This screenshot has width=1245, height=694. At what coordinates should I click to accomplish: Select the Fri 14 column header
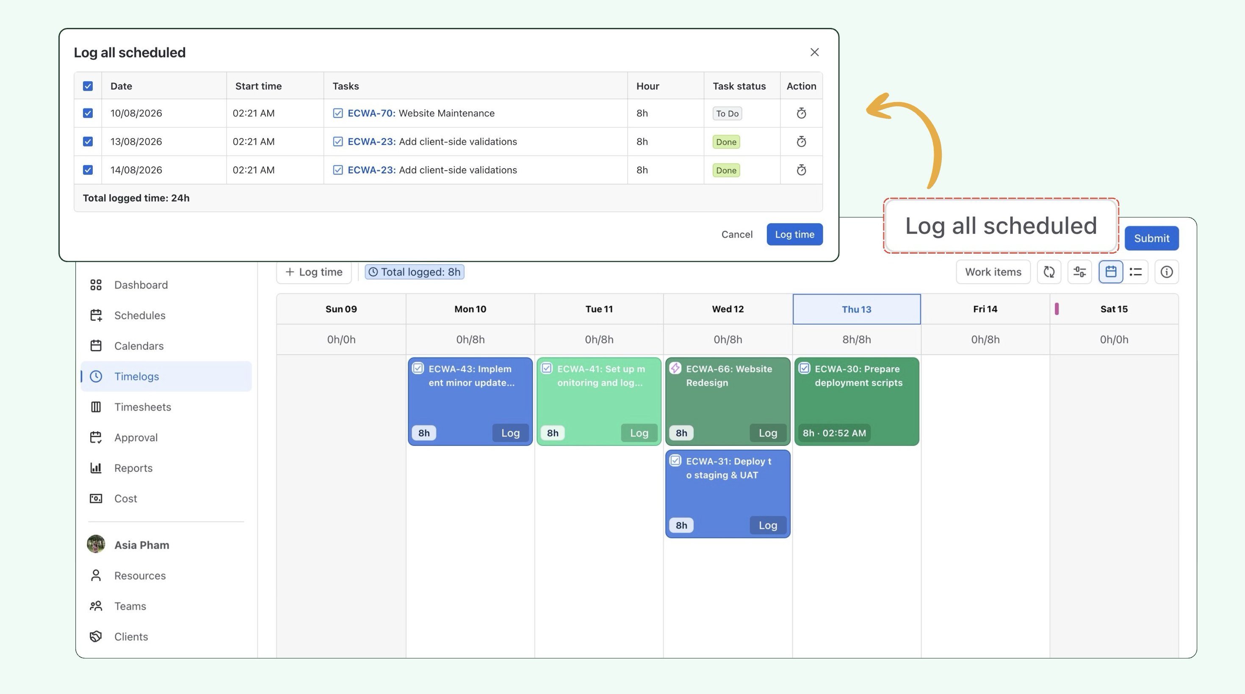[x=985, y=309]
